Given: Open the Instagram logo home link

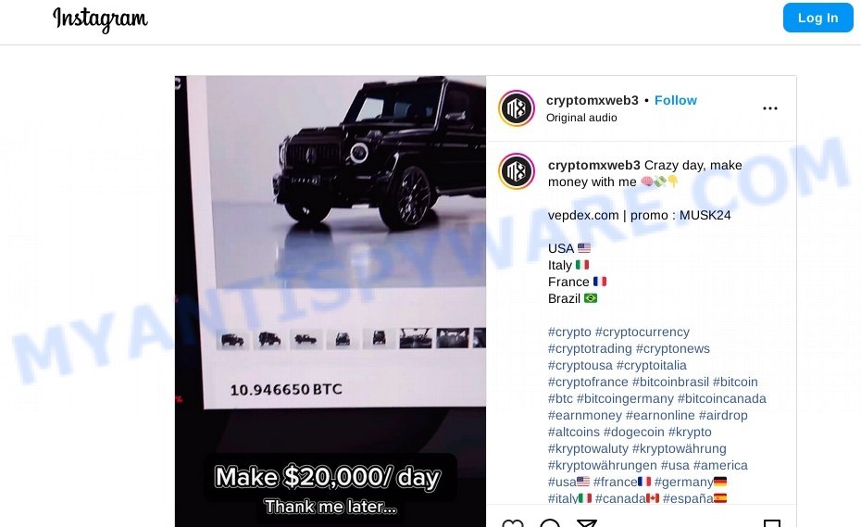Looking at the screenshot, I should [x=101, y=19].
